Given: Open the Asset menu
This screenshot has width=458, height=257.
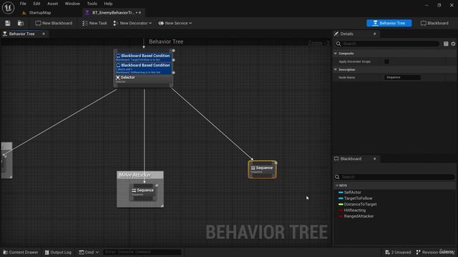Looking at the screenshot, I should [52, 4].
